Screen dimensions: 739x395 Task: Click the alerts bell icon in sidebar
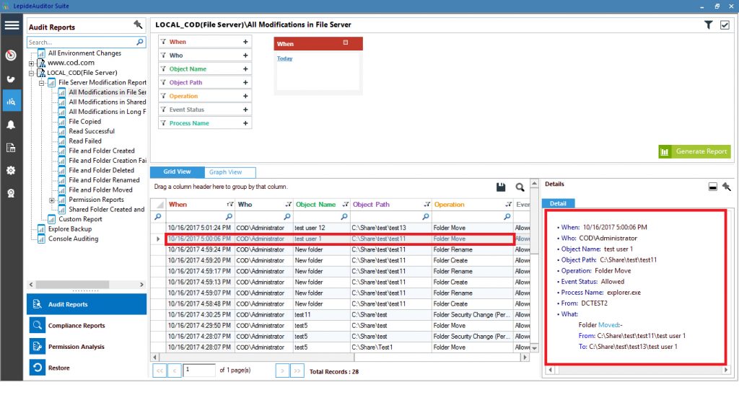pos(12,125)
